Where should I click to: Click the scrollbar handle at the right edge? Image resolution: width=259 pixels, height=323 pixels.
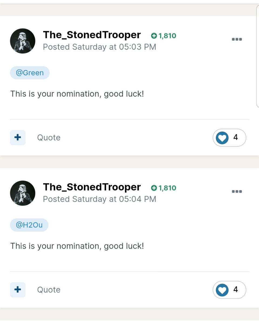pos(258,56)
